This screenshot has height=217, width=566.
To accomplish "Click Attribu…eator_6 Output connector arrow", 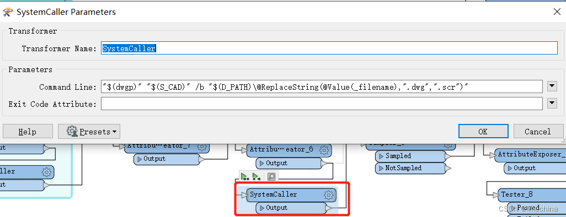I will pos(324,164).
